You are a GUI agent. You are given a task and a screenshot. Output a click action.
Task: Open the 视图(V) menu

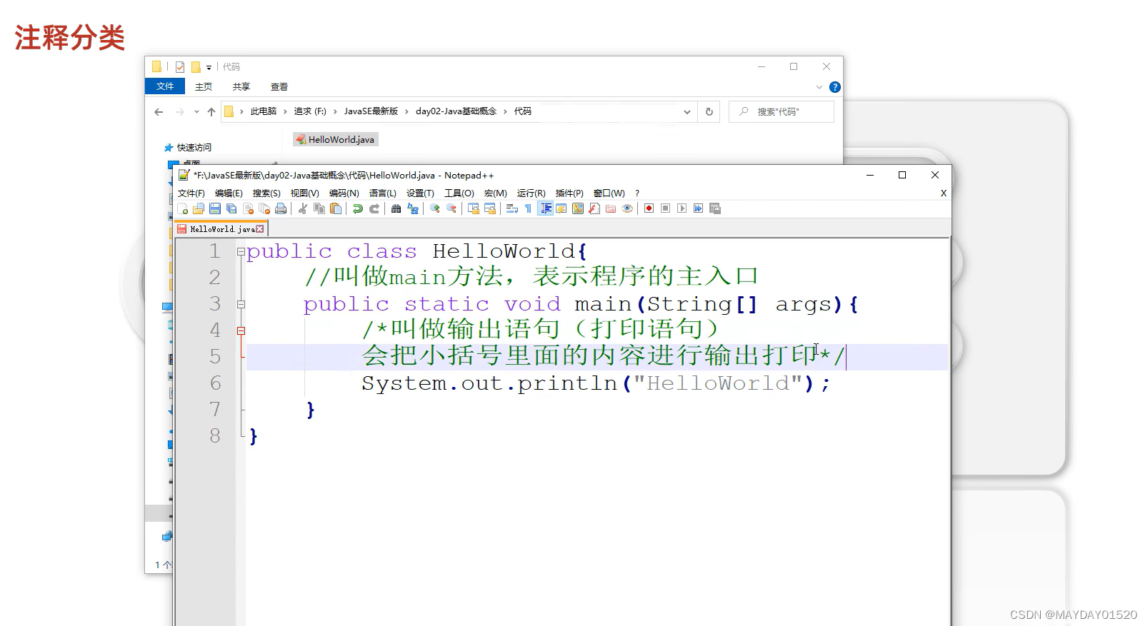pyautogui.click(x=305, y=193)
